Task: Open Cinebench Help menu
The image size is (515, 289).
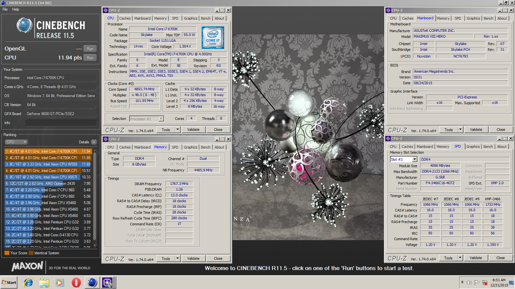Action: pyautogui.click(x=16, y=9)
